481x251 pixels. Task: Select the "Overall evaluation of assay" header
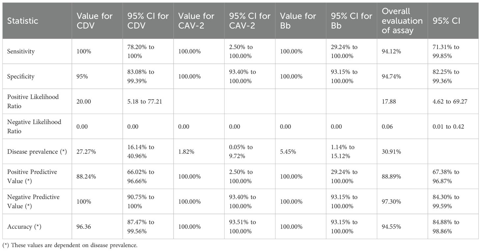click(402, 21)
